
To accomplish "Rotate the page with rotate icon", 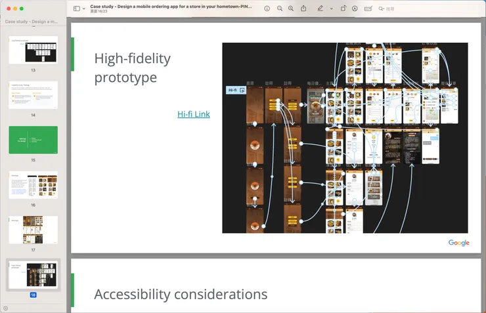I will [x=343, y=9].
